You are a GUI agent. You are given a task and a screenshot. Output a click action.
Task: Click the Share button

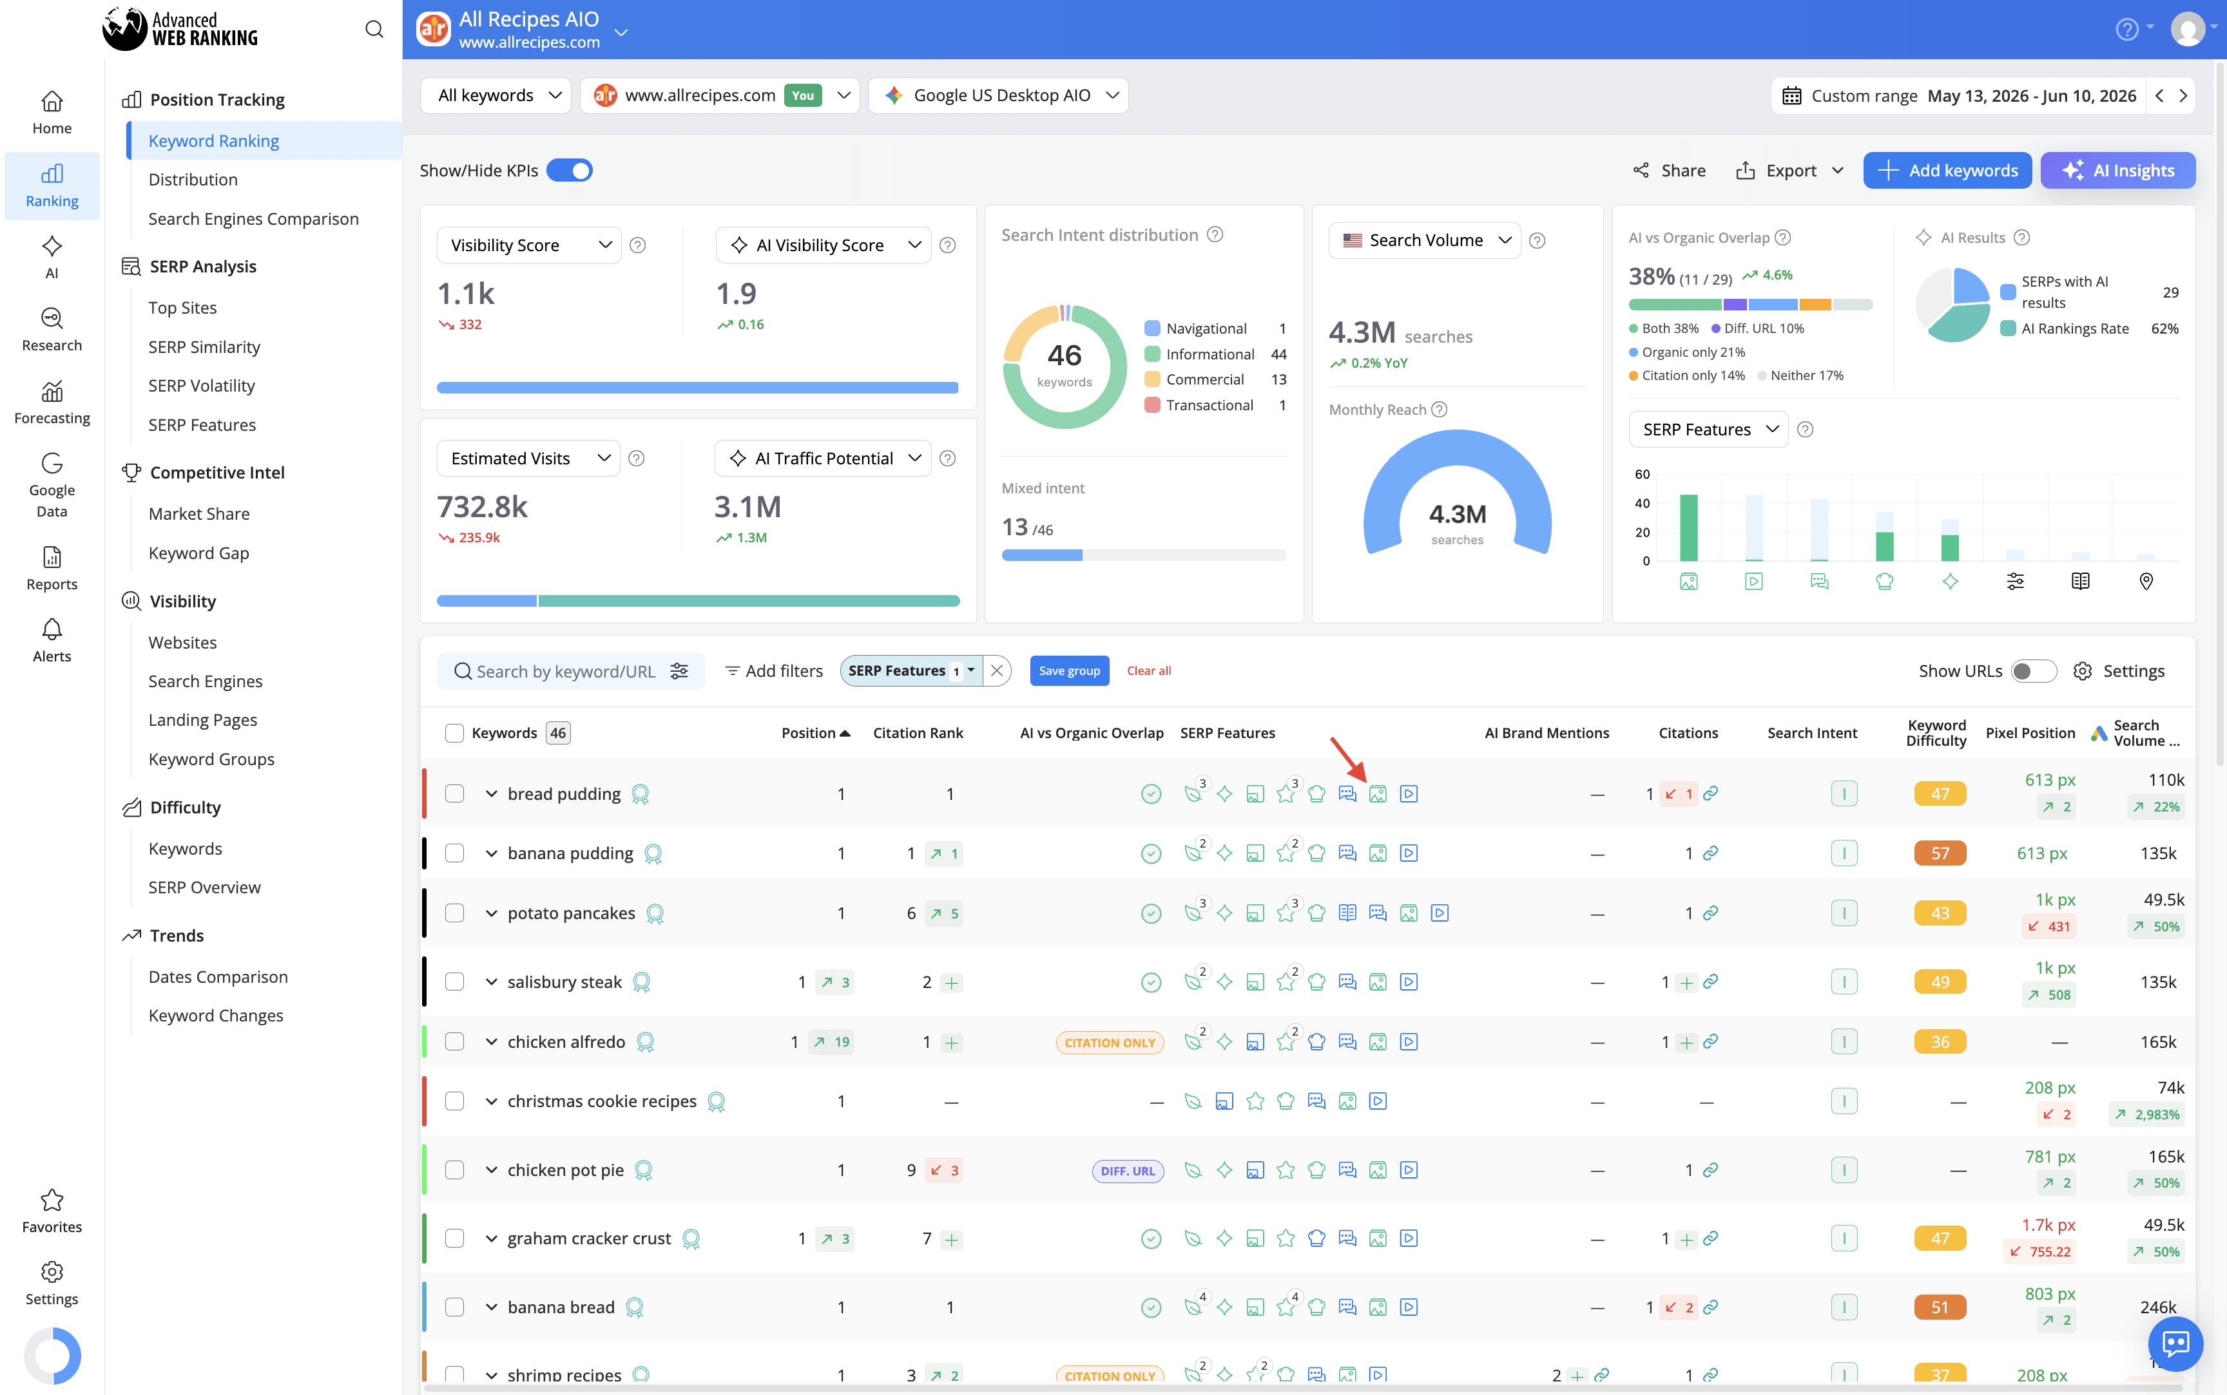tap(1668, 170)
